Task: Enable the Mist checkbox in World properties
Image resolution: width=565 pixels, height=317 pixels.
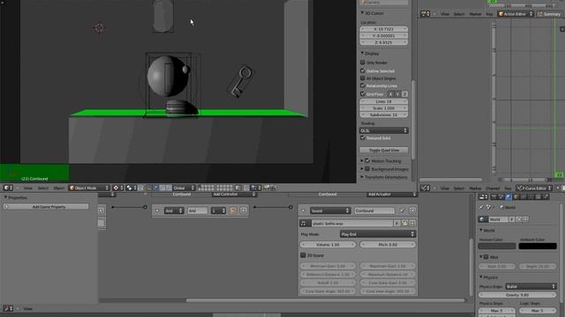Action: [486, 257]
